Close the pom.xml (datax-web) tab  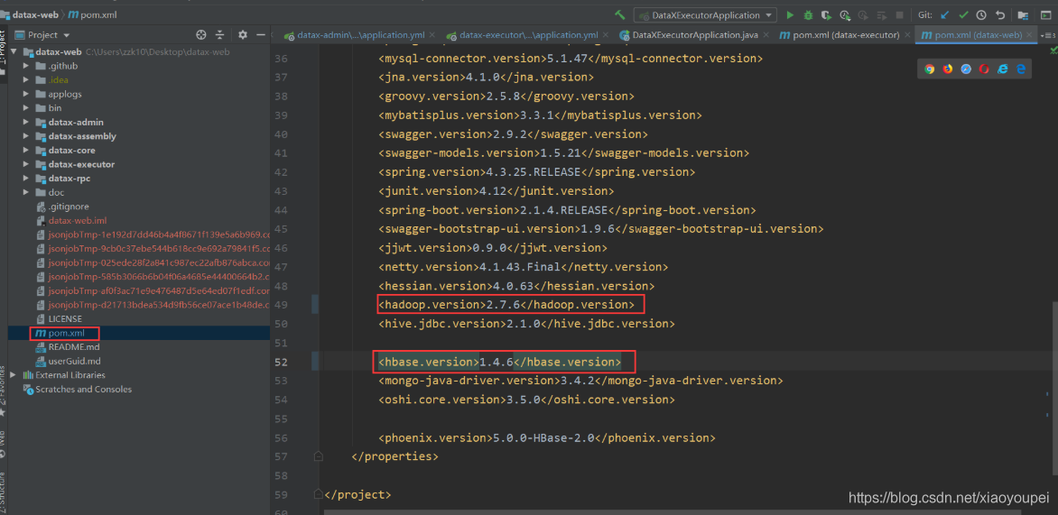[1030, 35]
